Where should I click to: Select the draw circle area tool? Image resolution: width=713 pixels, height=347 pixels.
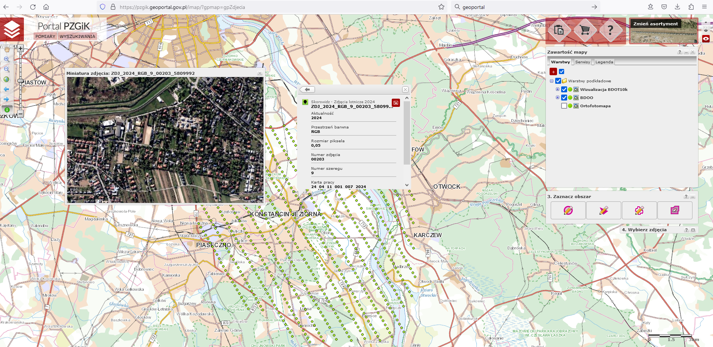(x=568, y=210)
